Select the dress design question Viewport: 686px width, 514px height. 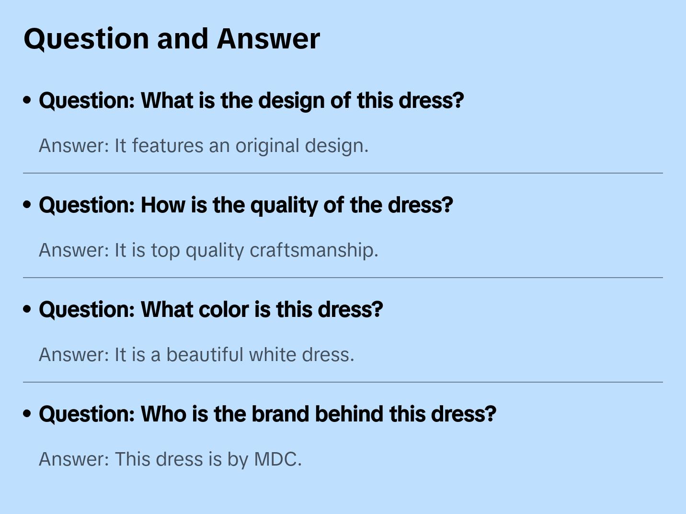click(251, 101)
